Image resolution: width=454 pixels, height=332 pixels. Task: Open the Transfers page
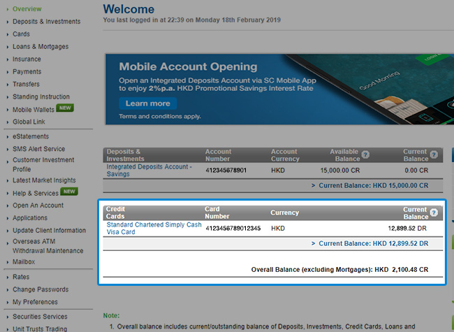[26, 84]
